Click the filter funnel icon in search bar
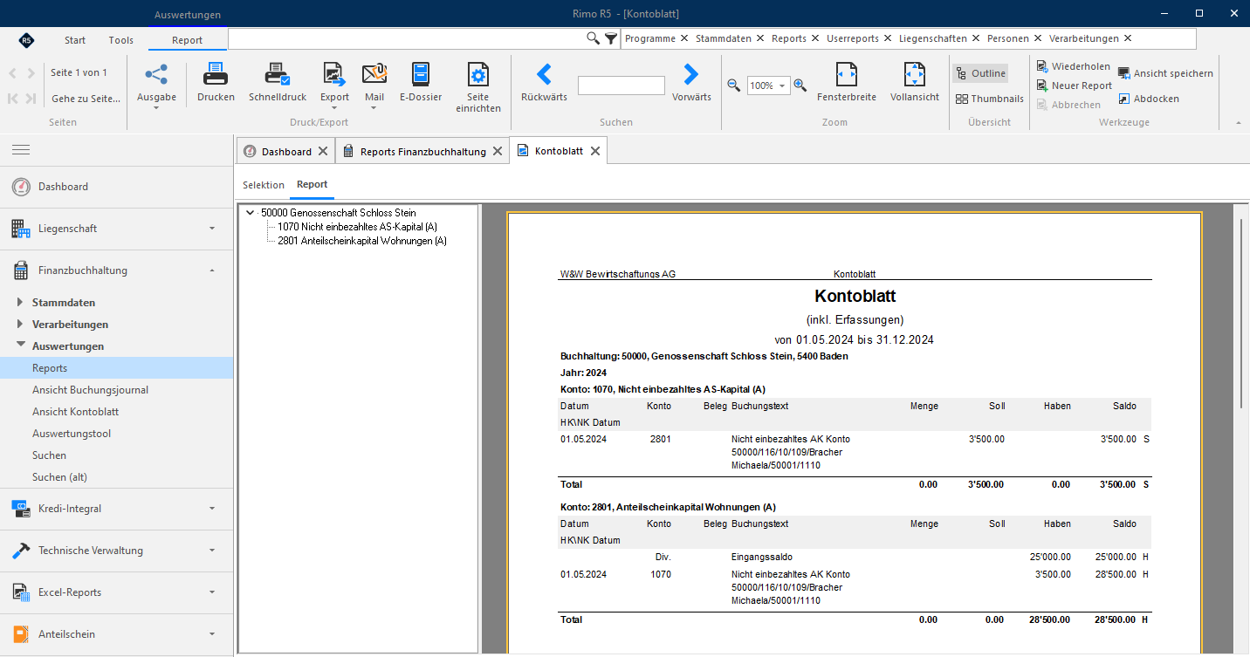The height and width of the screenshot is (657, 1250). tap(611, 38)
